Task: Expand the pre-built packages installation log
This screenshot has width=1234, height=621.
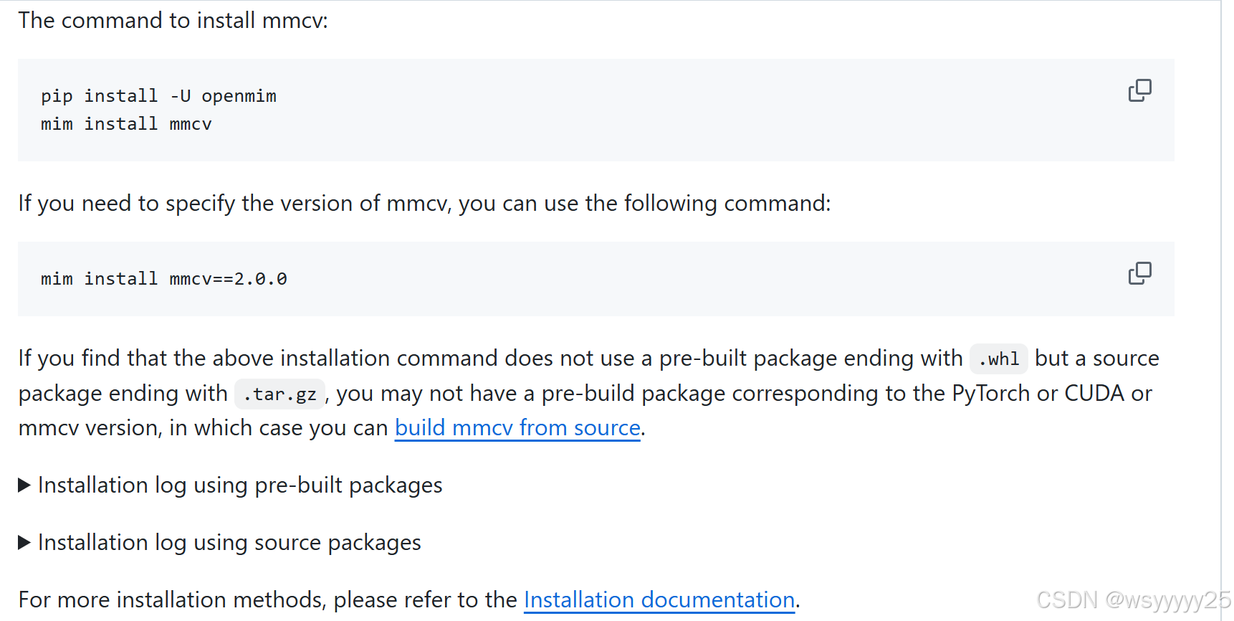Action: click(240, 485)
